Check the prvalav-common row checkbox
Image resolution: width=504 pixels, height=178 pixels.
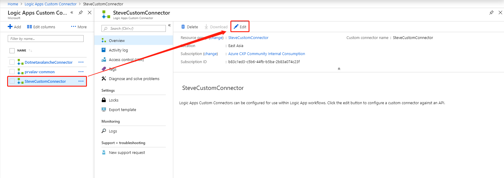(12, 72)
